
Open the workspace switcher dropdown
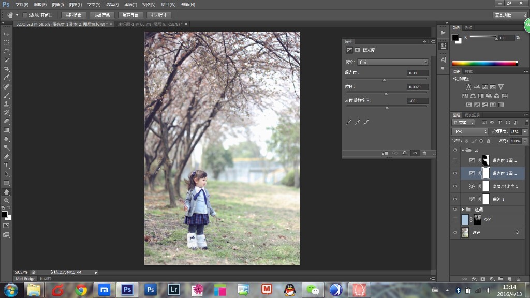click(x=510, y=15)
